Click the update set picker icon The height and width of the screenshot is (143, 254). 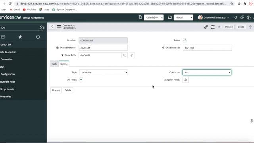click(140, 17)
